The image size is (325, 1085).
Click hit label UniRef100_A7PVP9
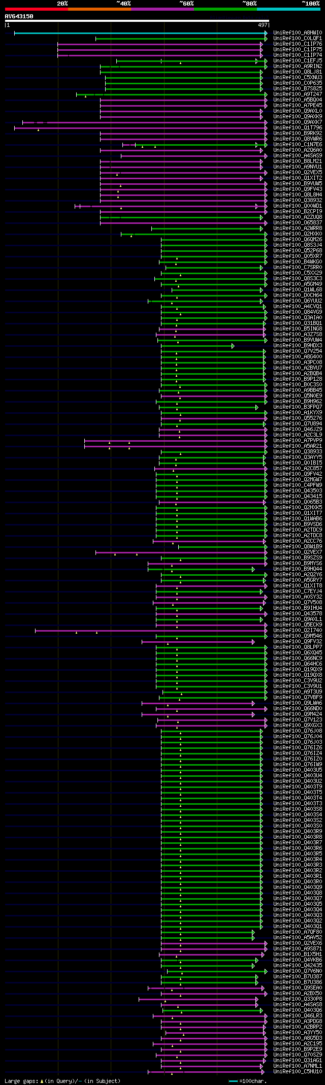point(298,441)
